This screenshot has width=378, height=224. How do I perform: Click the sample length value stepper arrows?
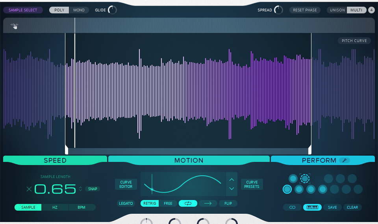[80, 189]
